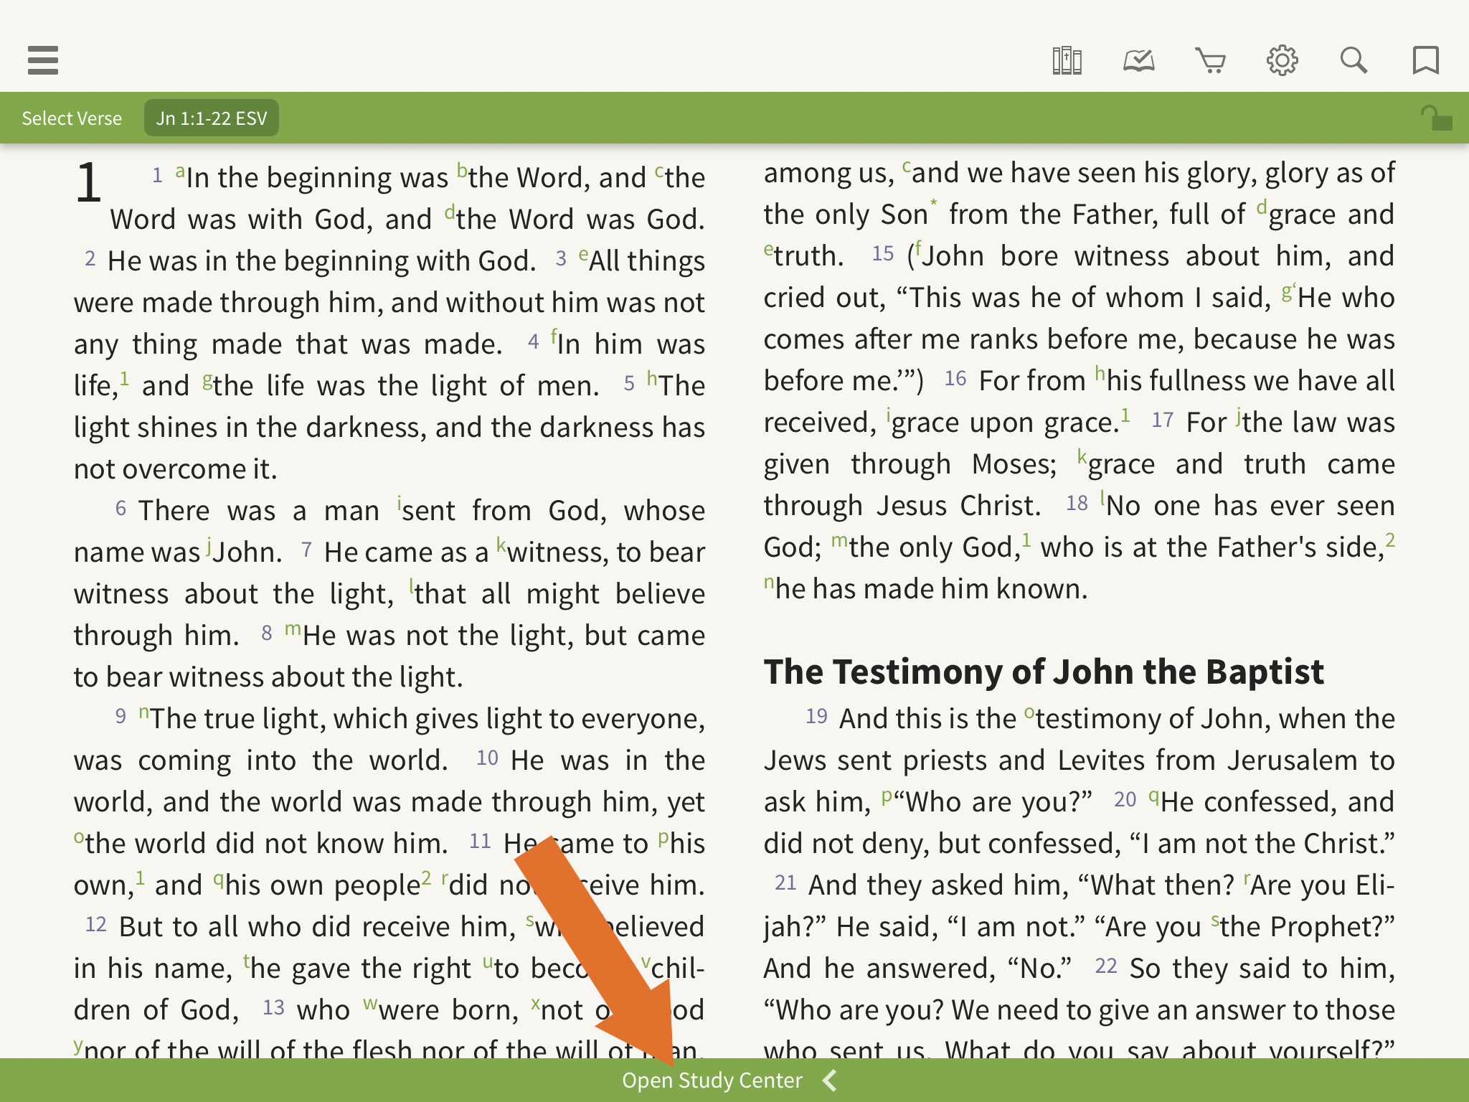
Task: Tap verse number 12
Action: 96,924
